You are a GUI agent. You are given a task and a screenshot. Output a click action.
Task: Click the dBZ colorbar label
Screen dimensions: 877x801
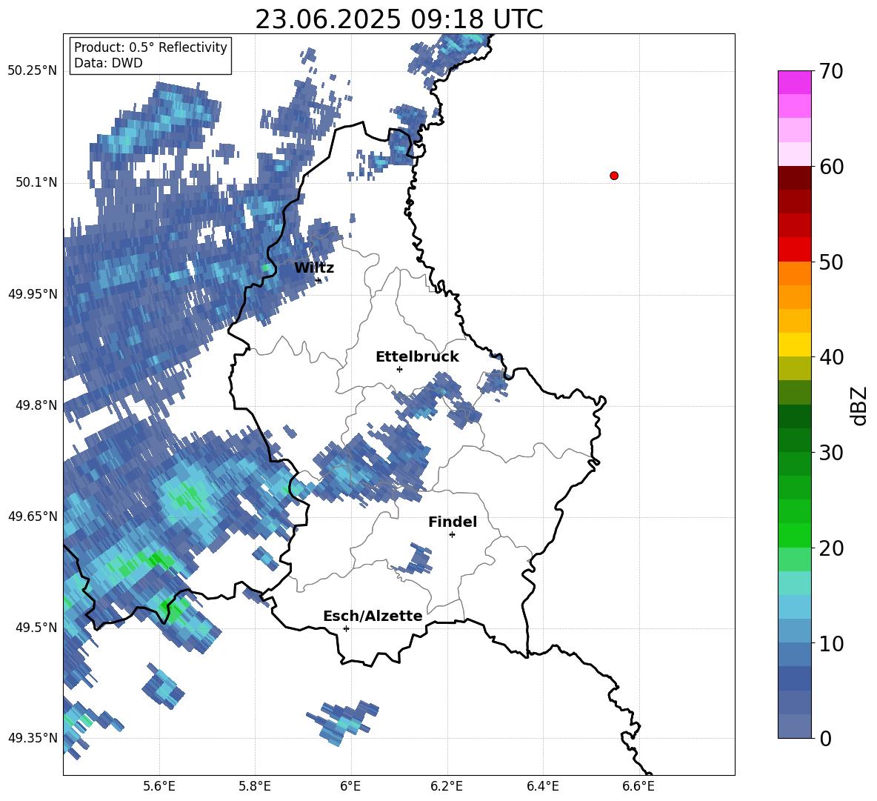[x=860, y=405]
